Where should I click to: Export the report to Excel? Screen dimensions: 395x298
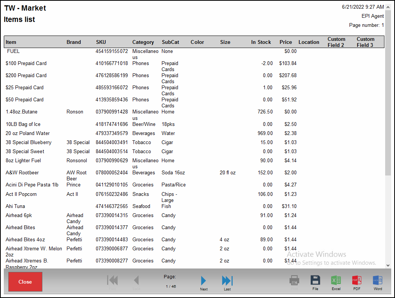[x=336, y=282]
